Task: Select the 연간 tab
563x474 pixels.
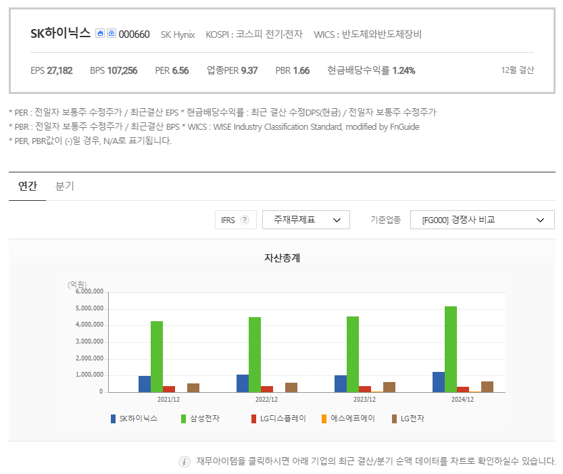Action: click(x=28, y=186)
